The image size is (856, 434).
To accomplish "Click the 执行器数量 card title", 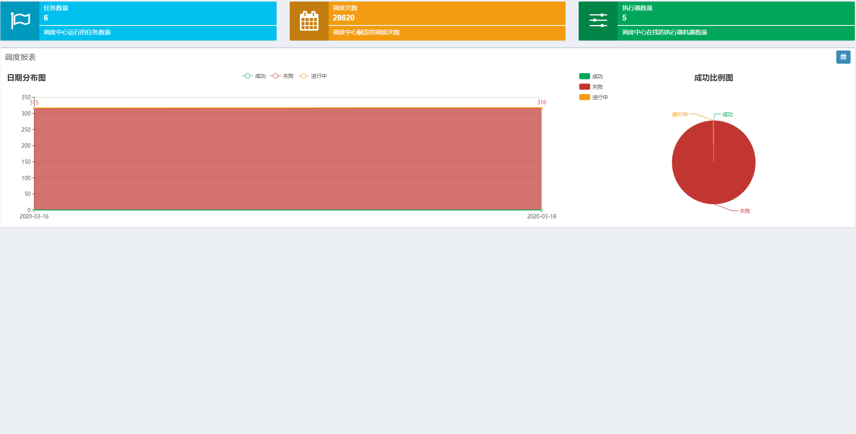I will (x=637, y=8).
